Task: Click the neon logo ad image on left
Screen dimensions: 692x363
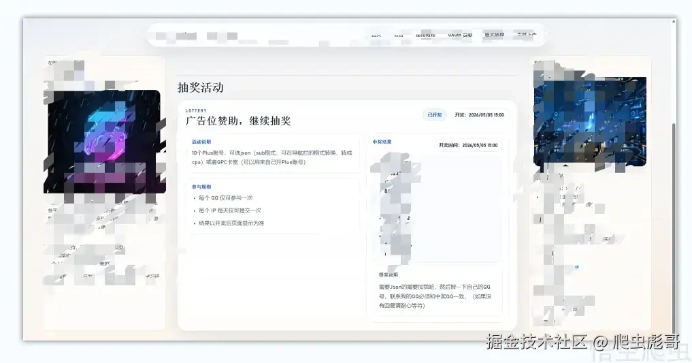Action: (x=105, y=142)
